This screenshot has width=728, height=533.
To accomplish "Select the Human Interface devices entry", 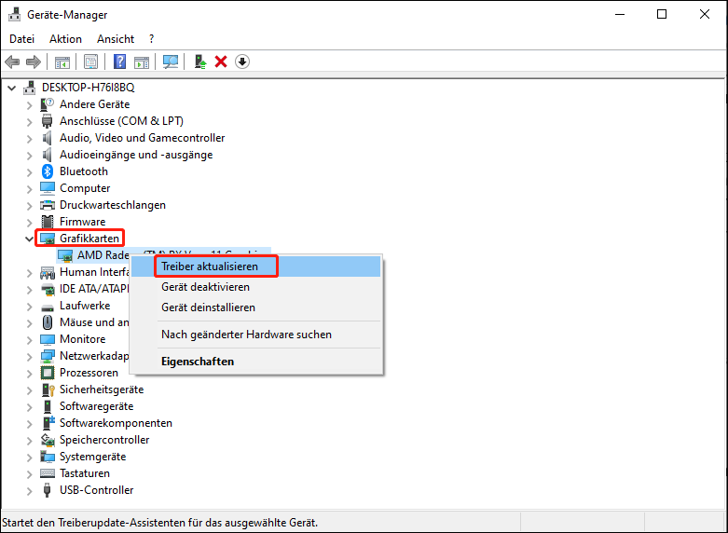I will click(95, 272).
